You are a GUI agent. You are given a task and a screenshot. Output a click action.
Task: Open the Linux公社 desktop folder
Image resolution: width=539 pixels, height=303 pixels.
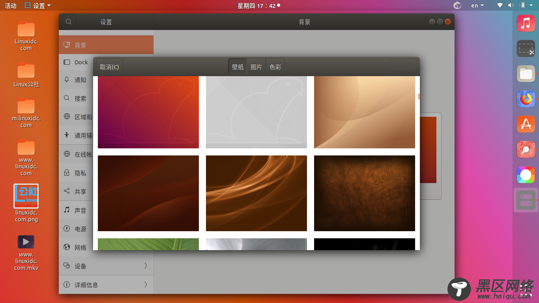pyautogui.click(x=26, y=75)
